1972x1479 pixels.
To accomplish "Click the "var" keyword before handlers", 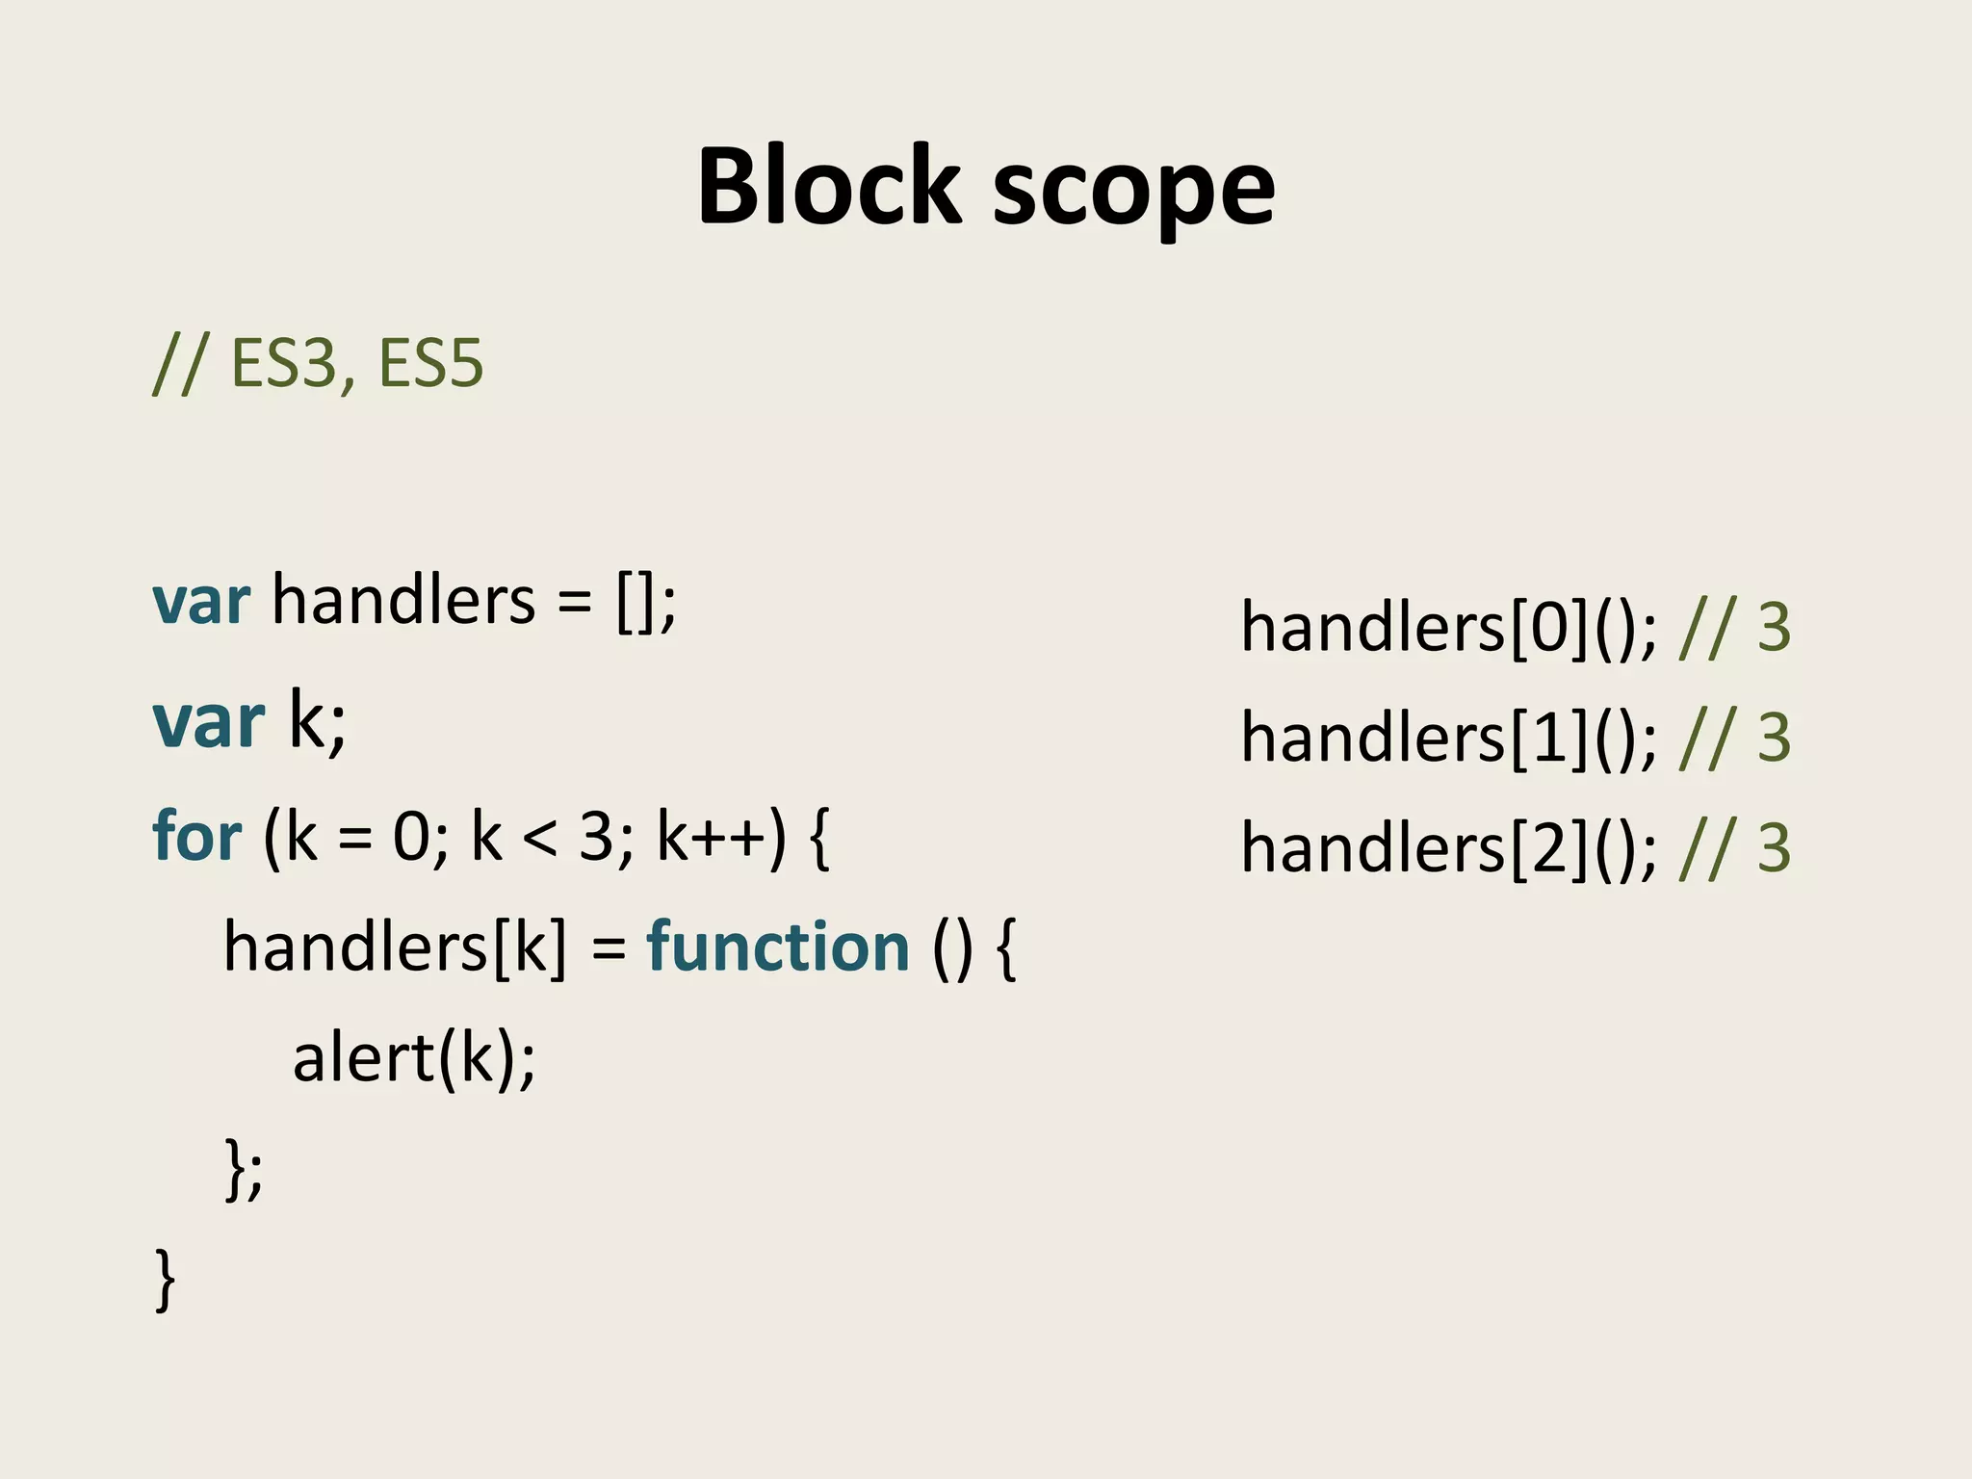I will click(201, 601).
